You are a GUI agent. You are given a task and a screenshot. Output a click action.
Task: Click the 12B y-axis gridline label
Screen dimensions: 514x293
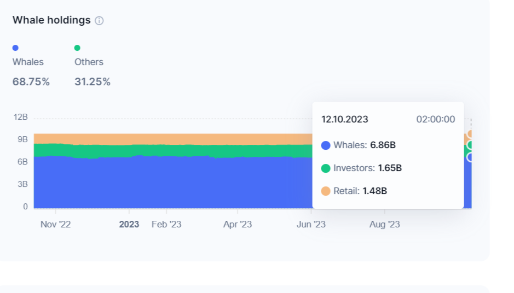pos(21,117)
